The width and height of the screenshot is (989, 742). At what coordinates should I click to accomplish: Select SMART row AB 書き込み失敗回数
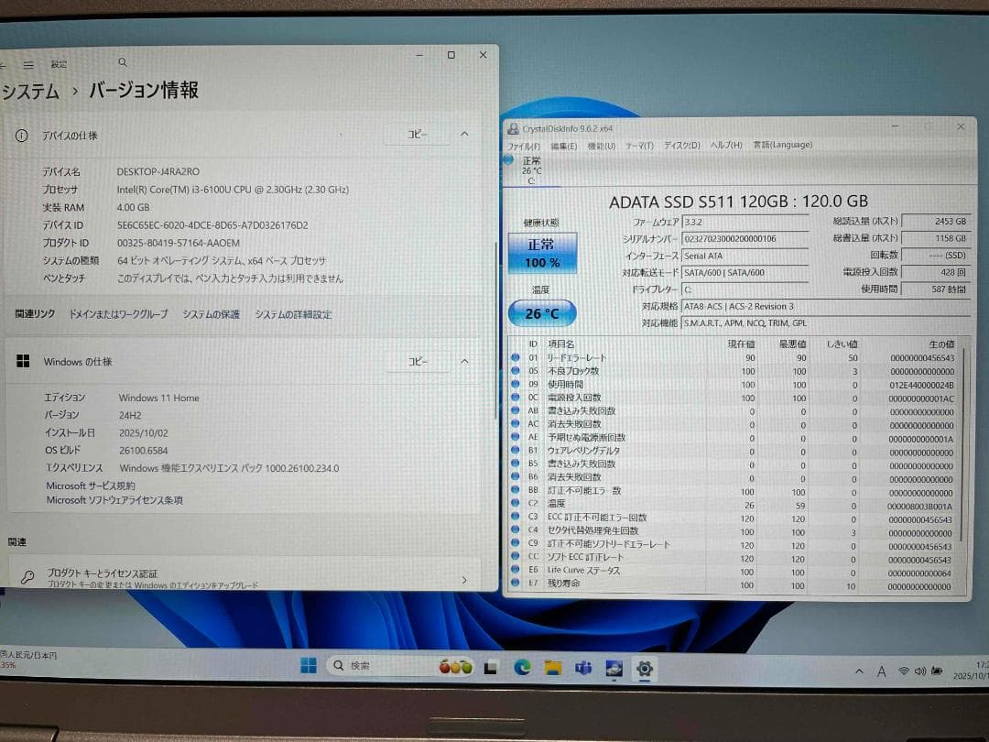pos(734,411)
